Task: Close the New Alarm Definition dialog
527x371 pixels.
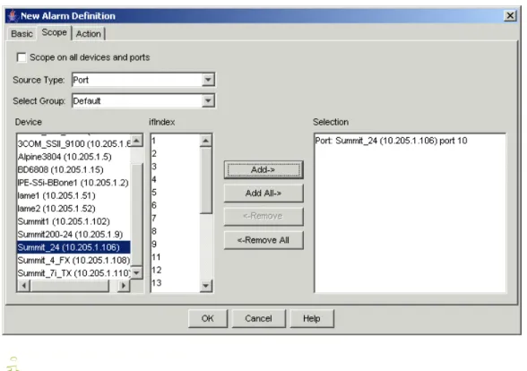Action: [510, 15]
